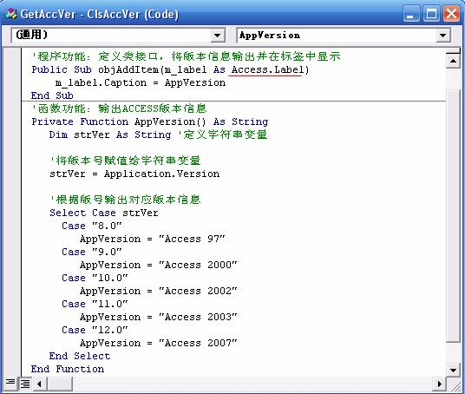The image size is (465, 394).
Task: Toggle Procedure View button at bottom left
Action: [10, 383]
